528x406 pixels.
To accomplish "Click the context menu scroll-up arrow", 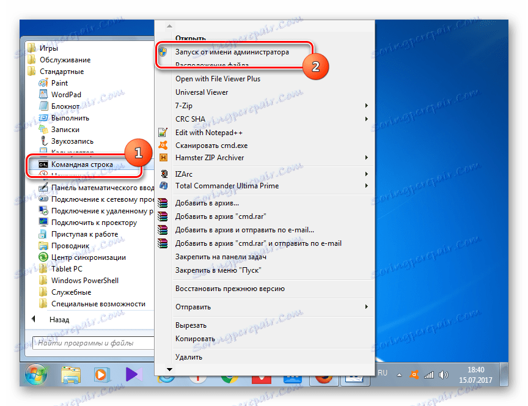I will 170,26.
